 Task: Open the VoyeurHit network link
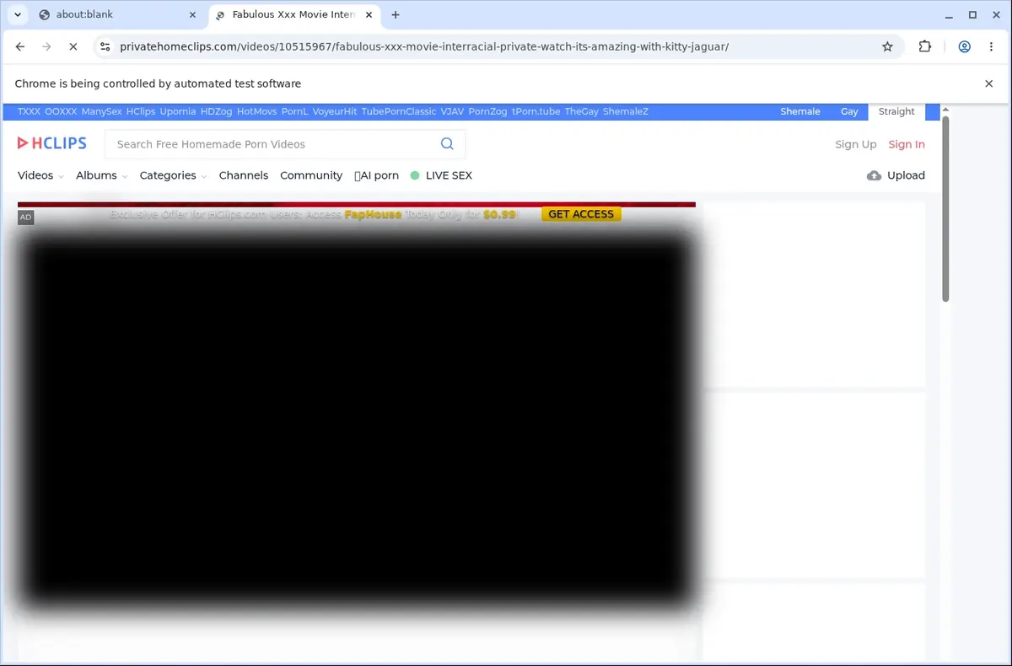coord(335,111)
